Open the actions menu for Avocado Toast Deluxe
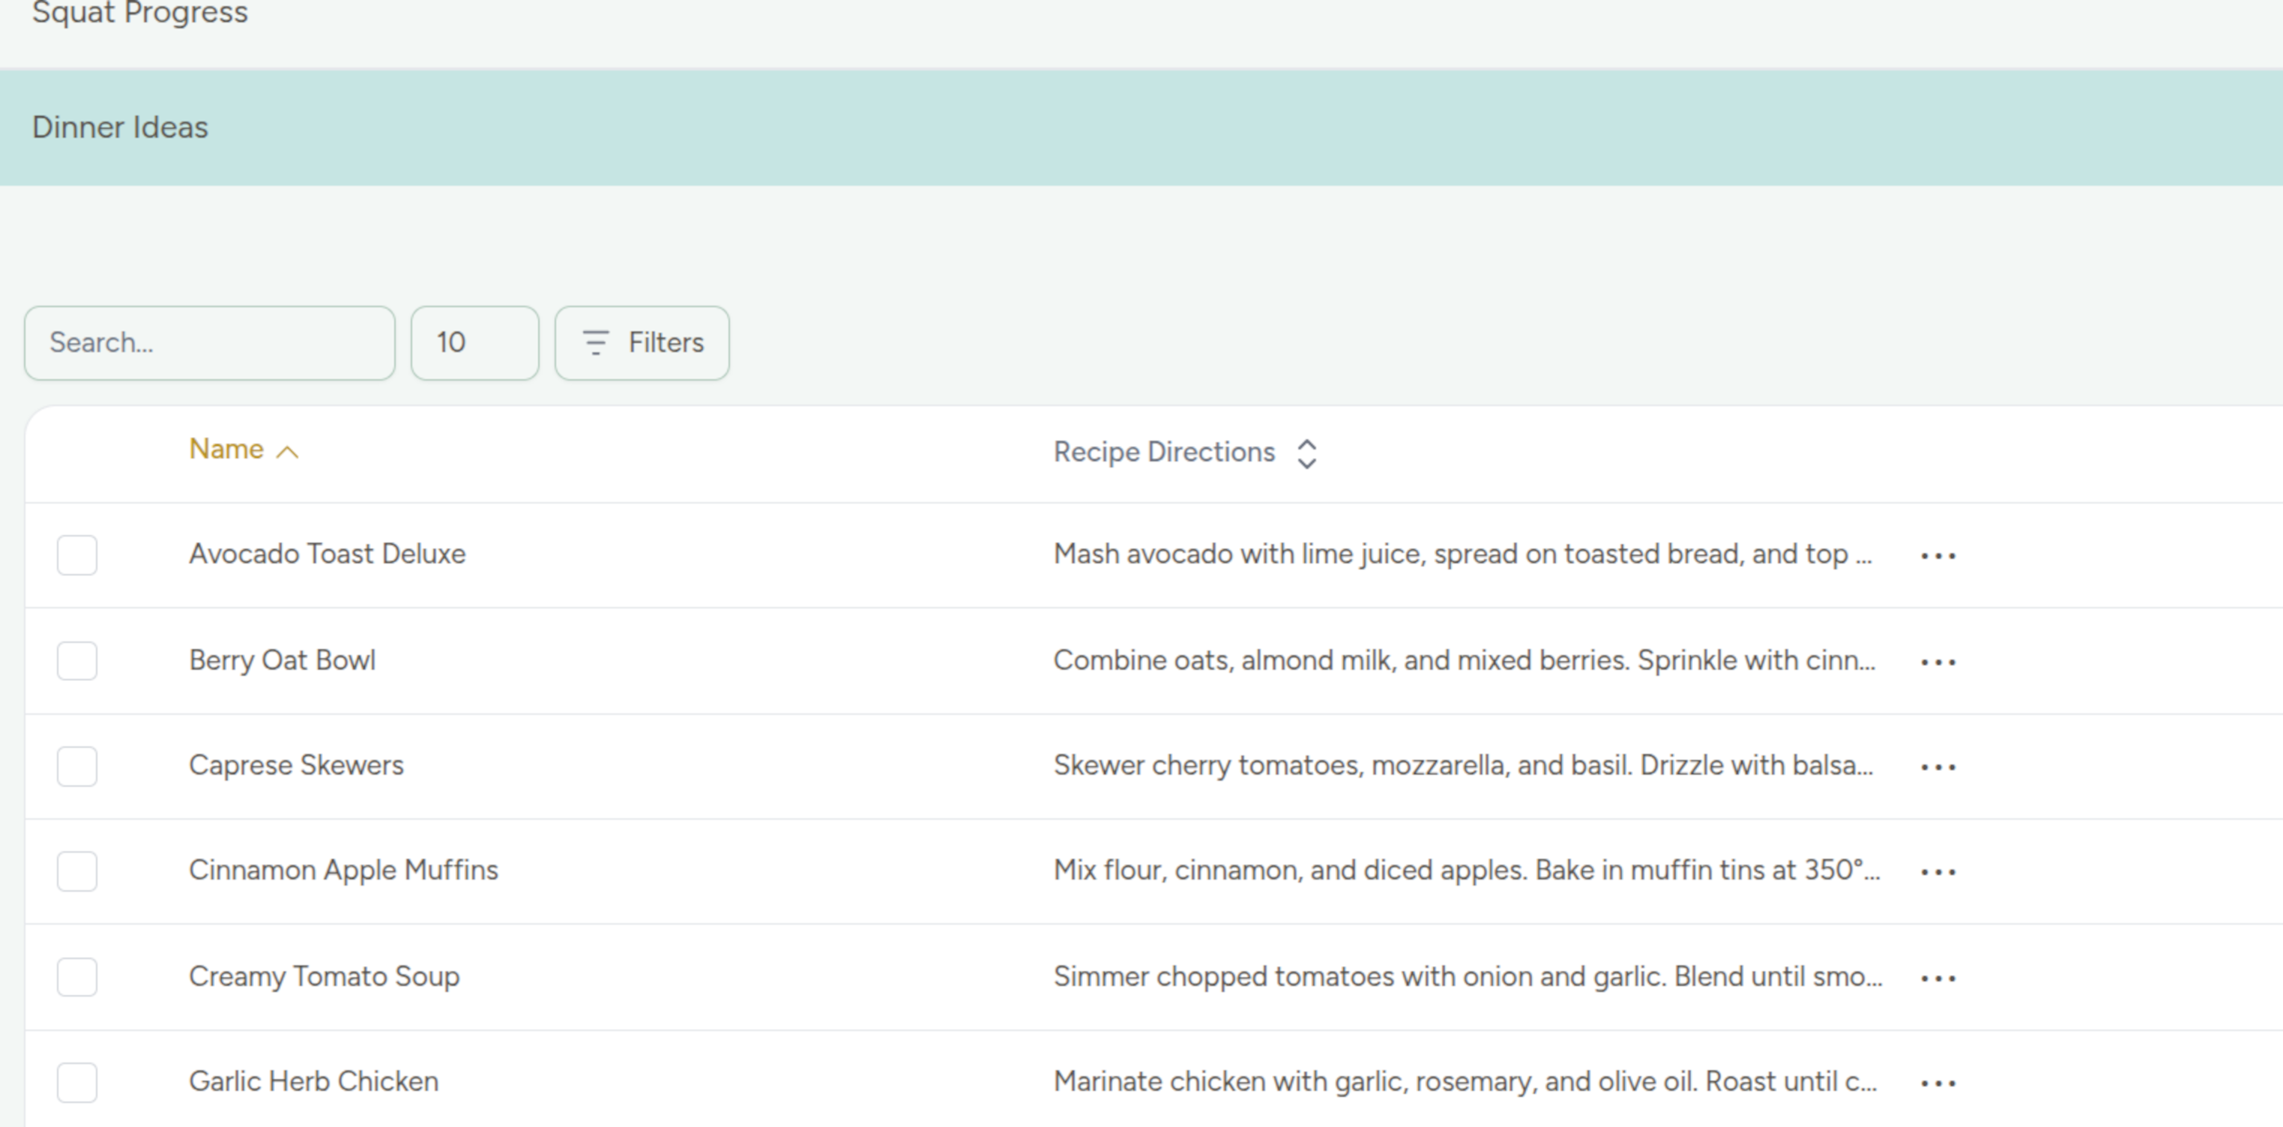Screen dimensions: 2283x1127 coord(1937,555)
